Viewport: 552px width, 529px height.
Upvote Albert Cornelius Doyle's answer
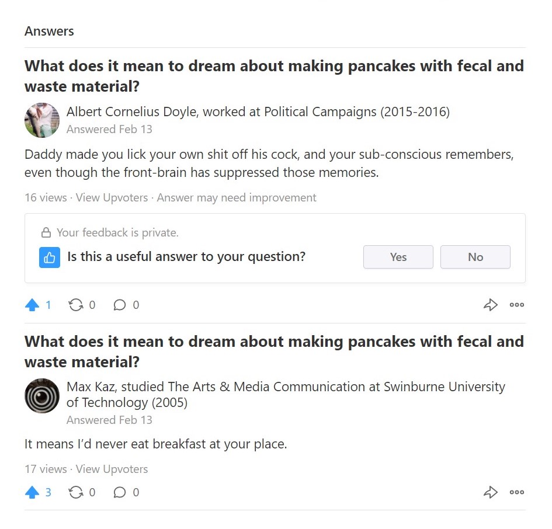pyautogui.click(x=33, y=305)
